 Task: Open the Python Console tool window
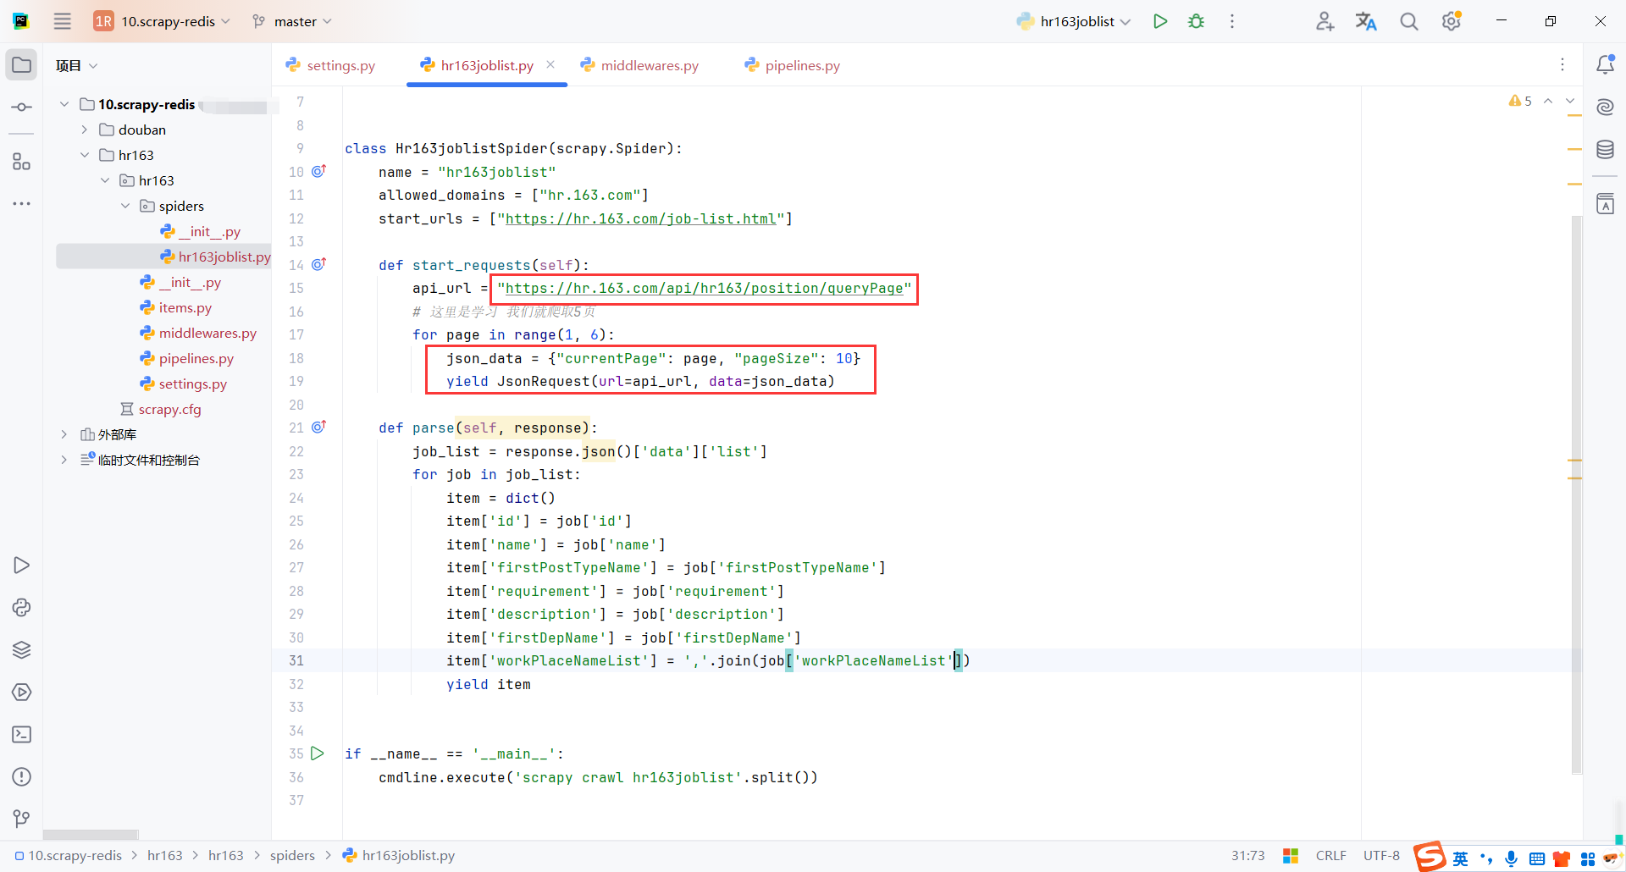pos(22,608)
